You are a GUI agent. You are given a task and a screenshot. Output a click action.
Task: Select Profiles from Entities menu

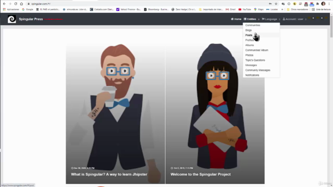(x=250, y=40)
